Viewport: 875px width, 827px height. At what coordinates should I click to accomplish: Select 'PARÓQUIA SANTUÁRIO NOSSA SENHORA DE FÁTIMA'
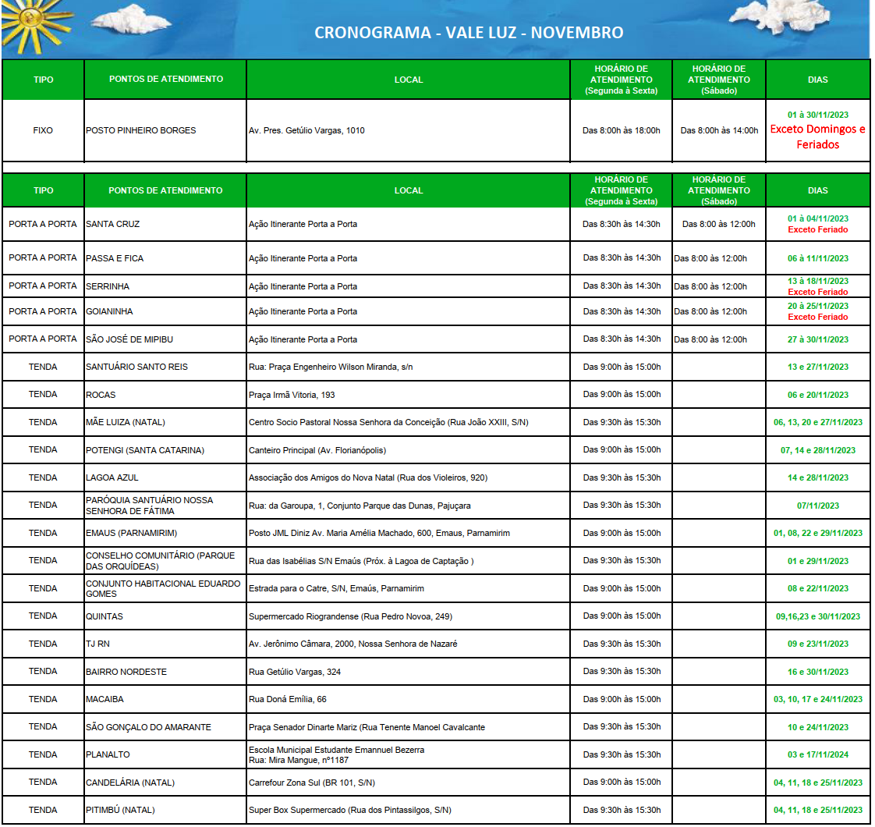[150, 505]
